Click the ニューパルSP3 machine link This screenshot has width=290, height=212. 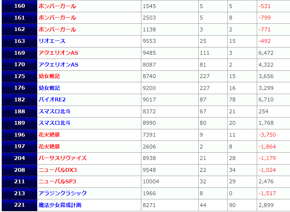(x=57, y=181)
